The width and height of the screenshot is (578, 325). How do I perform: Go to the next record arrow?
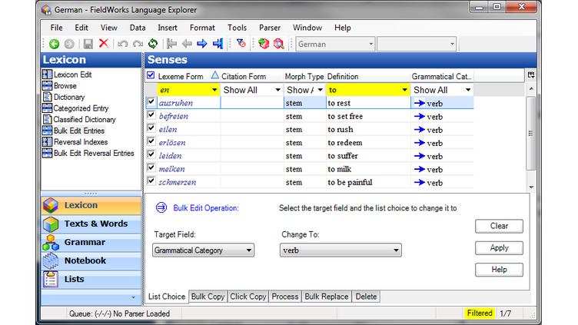[x=202, y=45]
